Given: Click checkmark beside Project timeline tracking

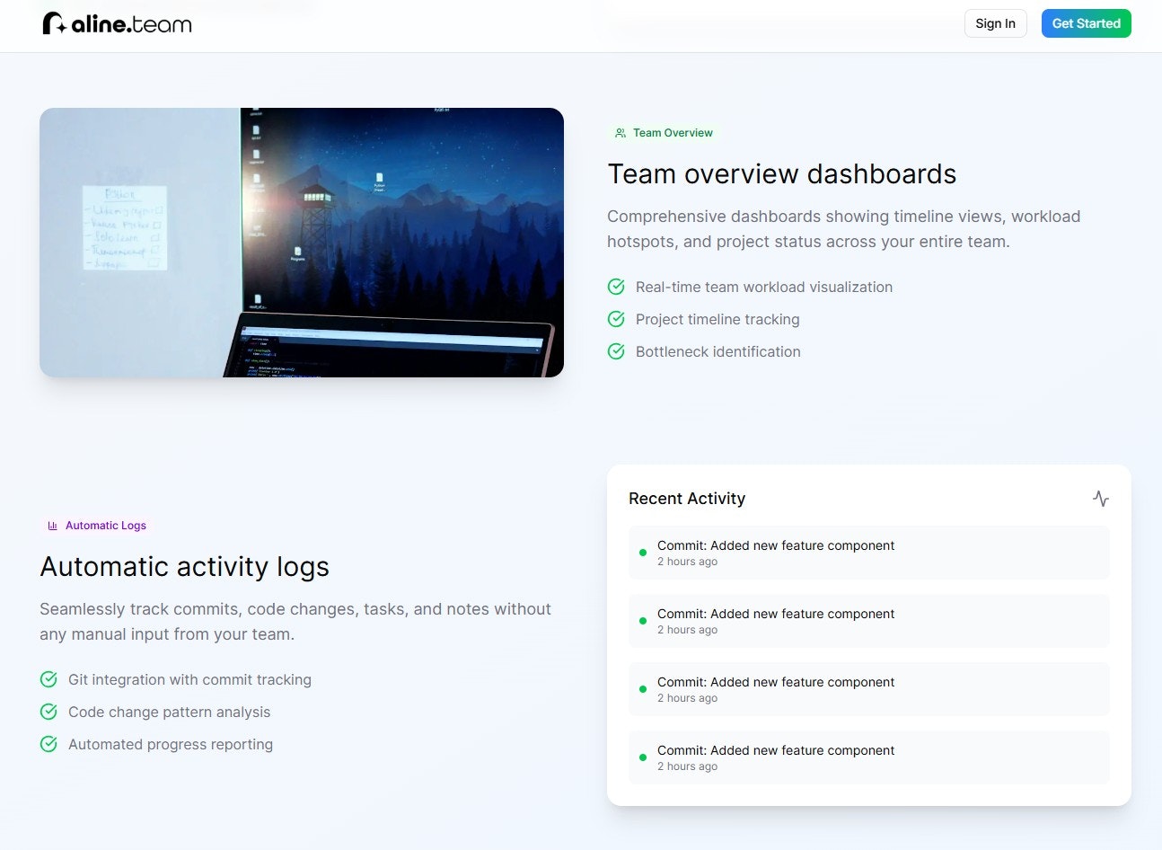Looking at the screenshot, I should [x=616, y=318].
